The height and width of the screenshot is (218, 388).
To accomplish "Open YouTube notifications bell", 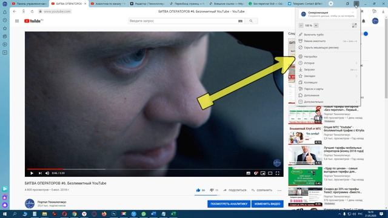I will coord(364,21).
